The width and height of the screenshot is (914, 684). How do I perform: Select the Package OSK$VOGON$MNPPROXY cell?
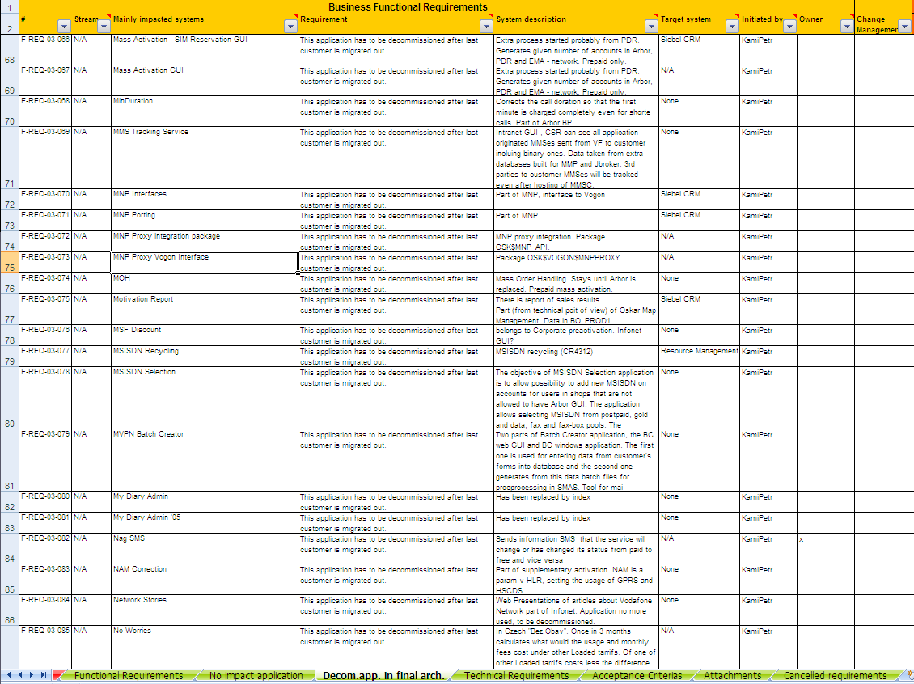[576, 262]
